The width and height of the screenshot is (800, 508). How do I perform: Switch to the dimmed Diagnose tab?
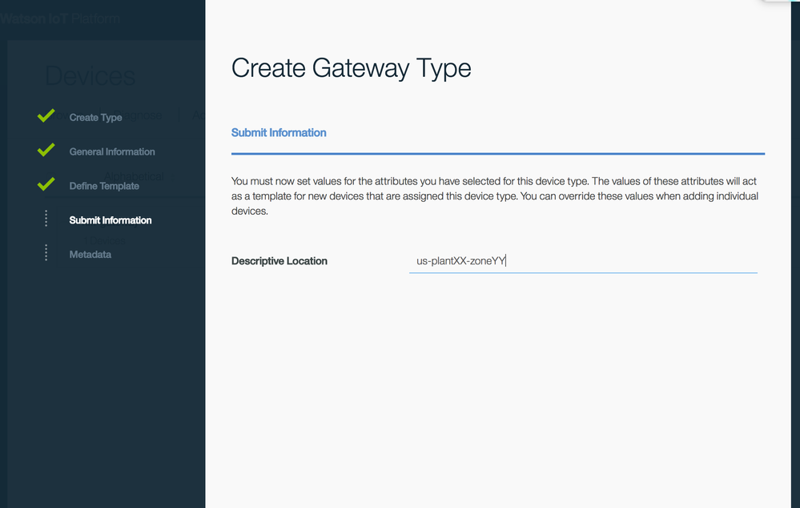[144, 116]
